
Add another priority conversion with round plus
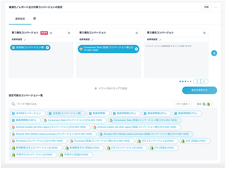point(214,53)
